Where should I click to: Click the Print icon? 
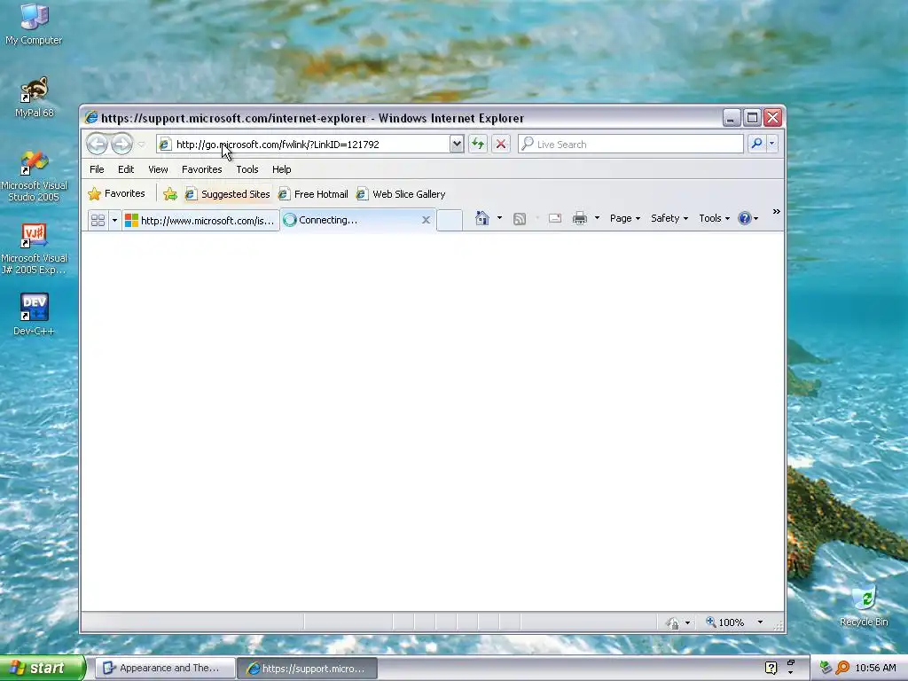(x=580, y=218)
